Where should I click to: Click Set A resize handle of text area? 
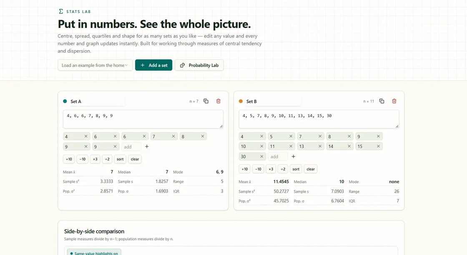coord(221,126)
